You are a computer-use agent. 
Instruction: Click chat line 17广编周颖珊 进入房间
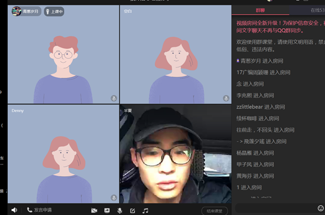pyautogui.click(x=263, y=72)
